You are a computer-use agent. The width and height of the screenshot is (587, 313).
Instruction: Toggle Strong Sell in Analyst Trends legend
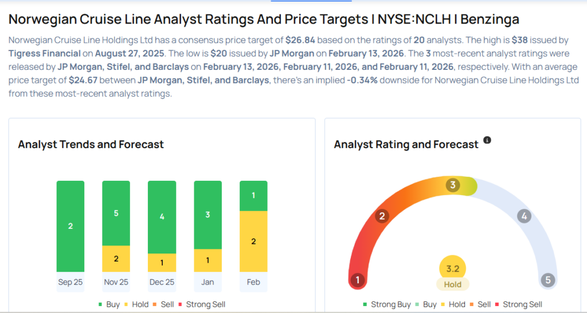[202, 304]
